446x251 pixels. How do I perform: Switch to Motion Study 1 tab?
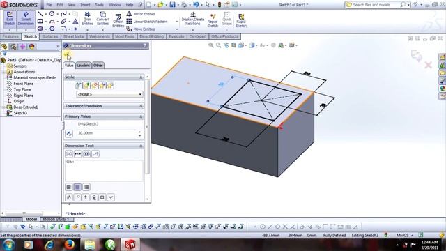click(x=56, y=219)
